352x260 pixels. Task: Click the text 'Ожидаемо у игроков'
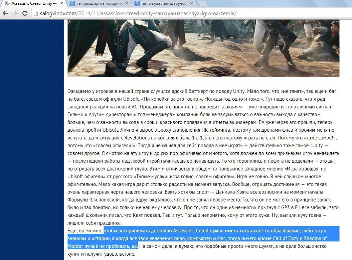point(91,91)
